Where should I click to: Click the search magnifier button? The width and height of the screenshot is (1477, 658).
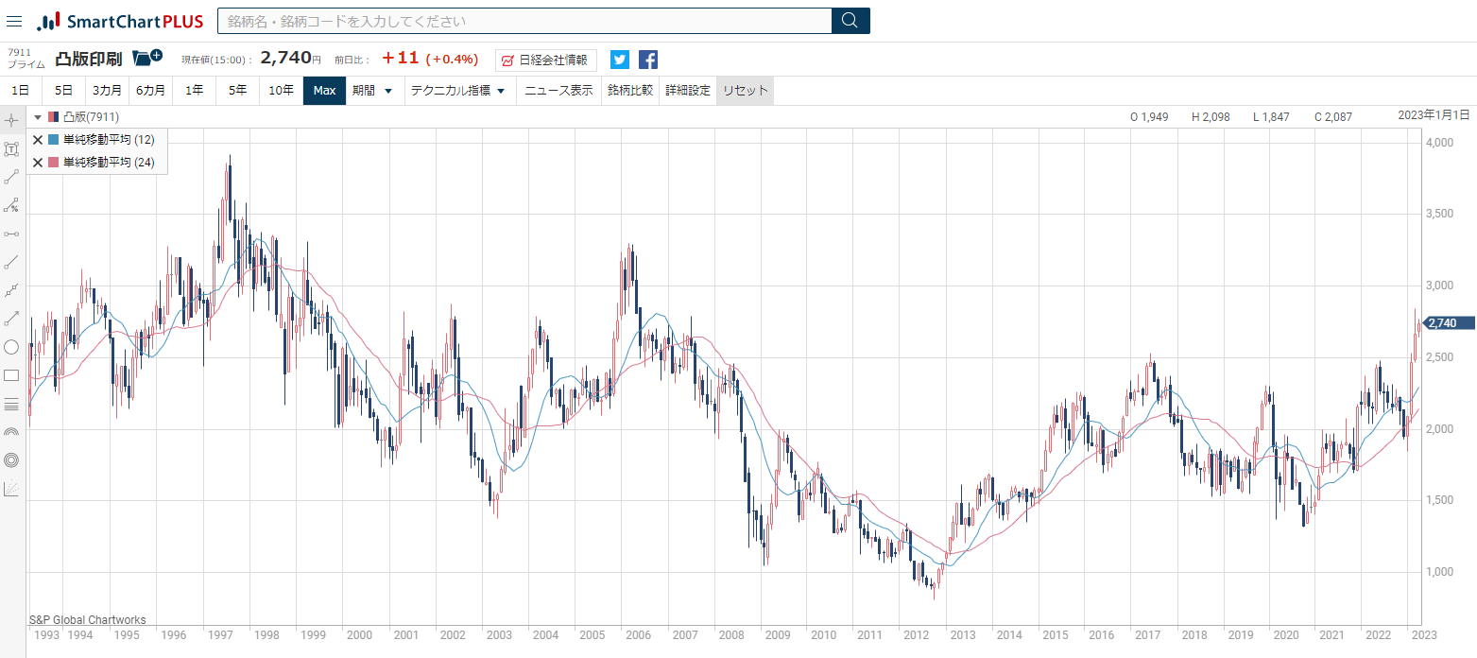(x=850, y=21)
